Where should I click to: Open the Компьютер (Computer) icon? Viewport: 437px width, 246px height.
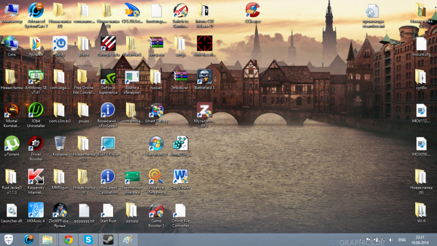tap(11, 10)
